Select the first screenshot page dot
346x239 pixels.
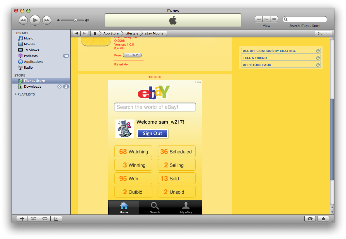coord(150,77)
